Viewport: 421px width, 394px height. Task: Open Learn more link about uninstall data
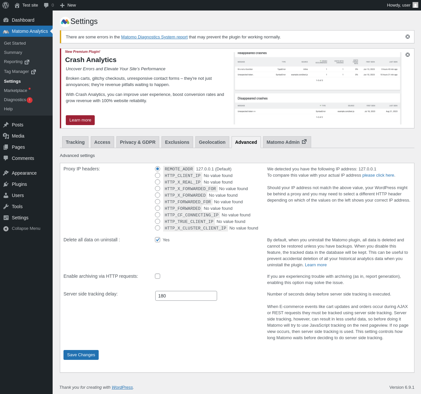pos(316,265)
